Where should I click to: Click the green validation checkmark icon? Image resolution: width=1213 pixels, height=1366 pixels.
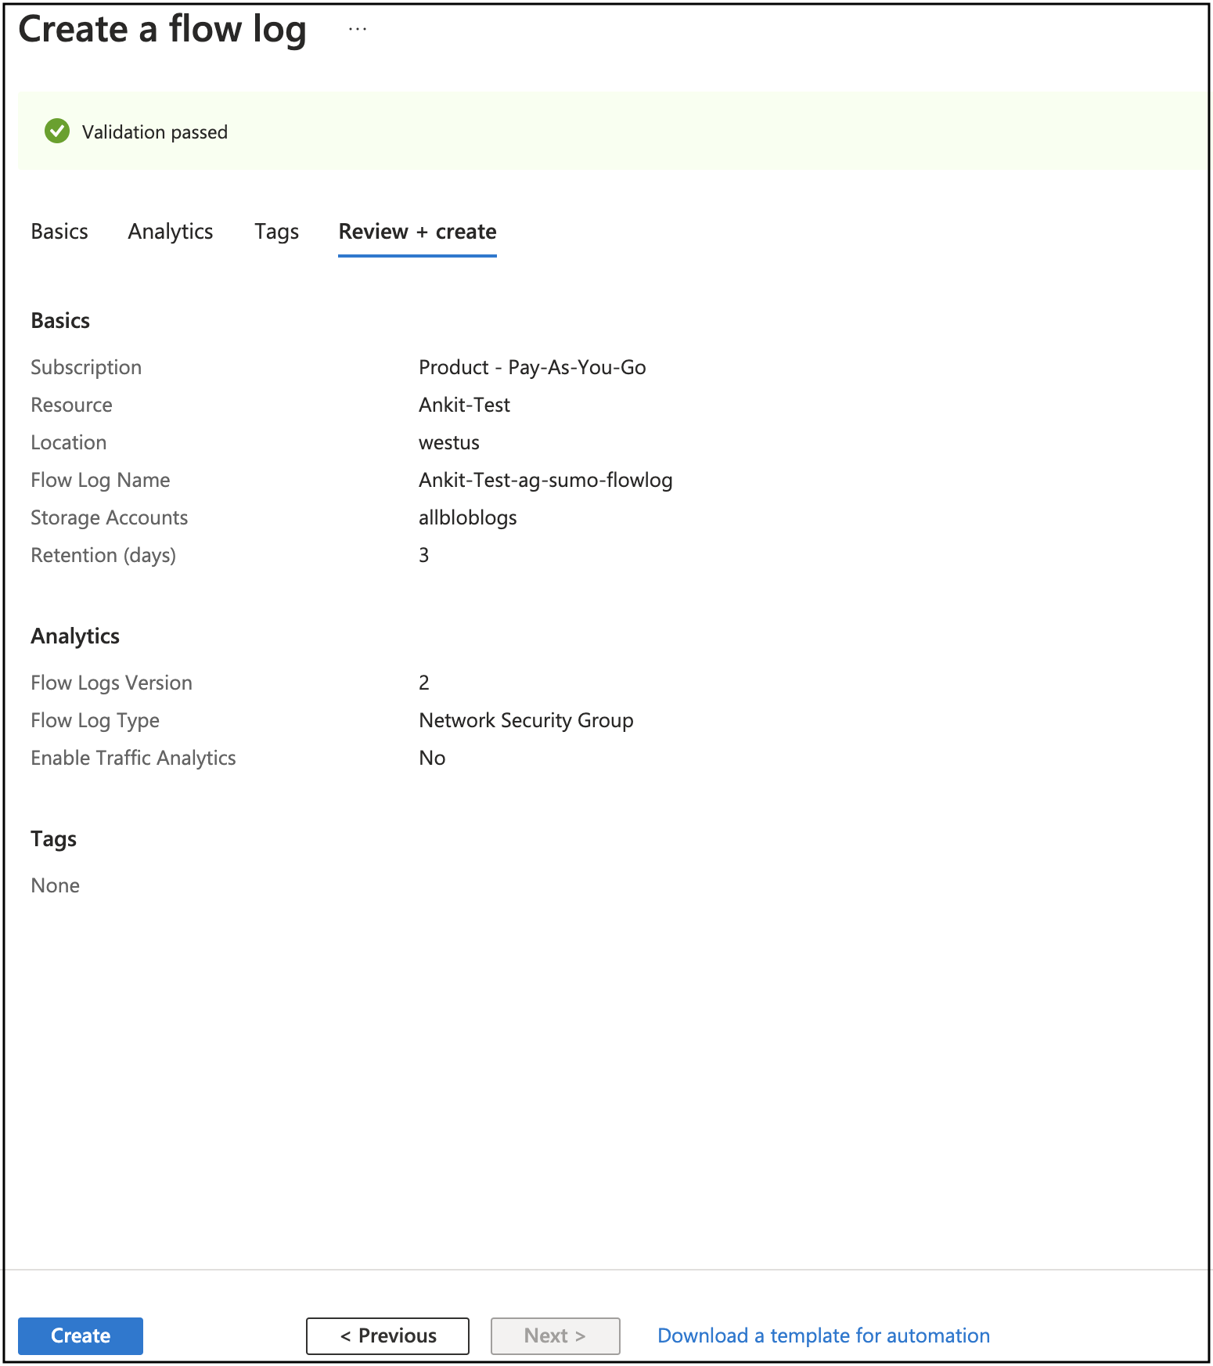click(57, 132)
